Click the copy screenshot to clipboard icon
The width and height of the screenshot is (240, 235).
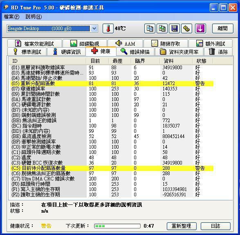coord(162,29)
